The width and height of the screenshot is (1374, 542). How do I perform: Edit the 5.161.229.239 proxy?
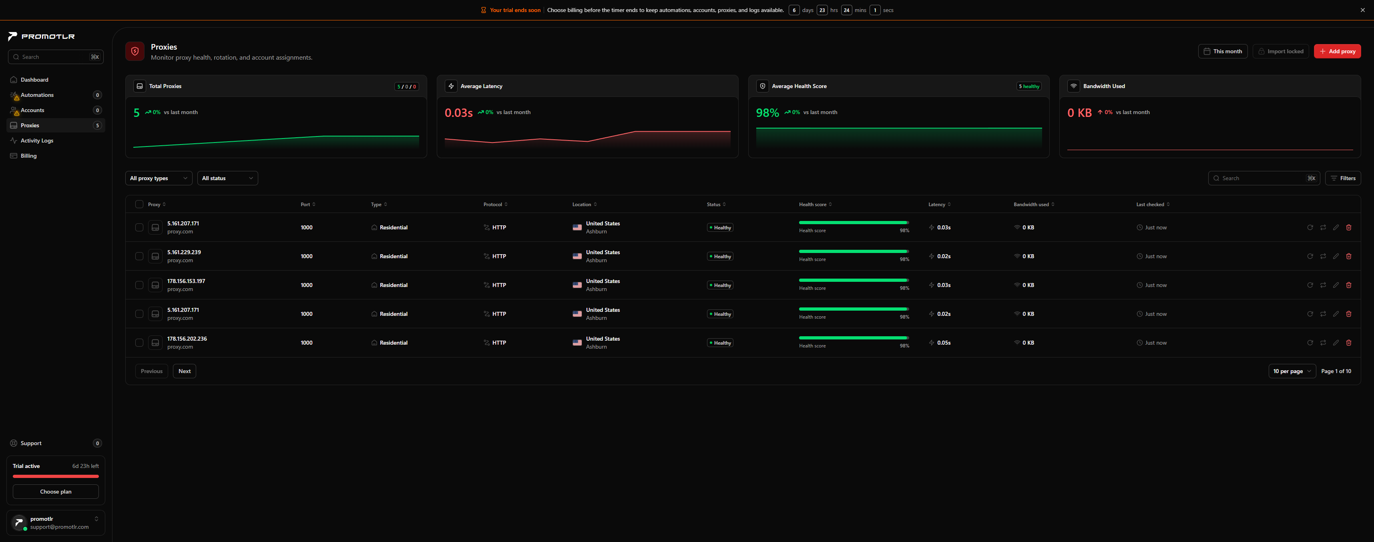[x=1336, y=256]
